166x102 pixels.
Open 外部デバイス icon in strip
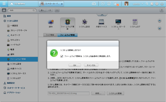tap(101, 24)
